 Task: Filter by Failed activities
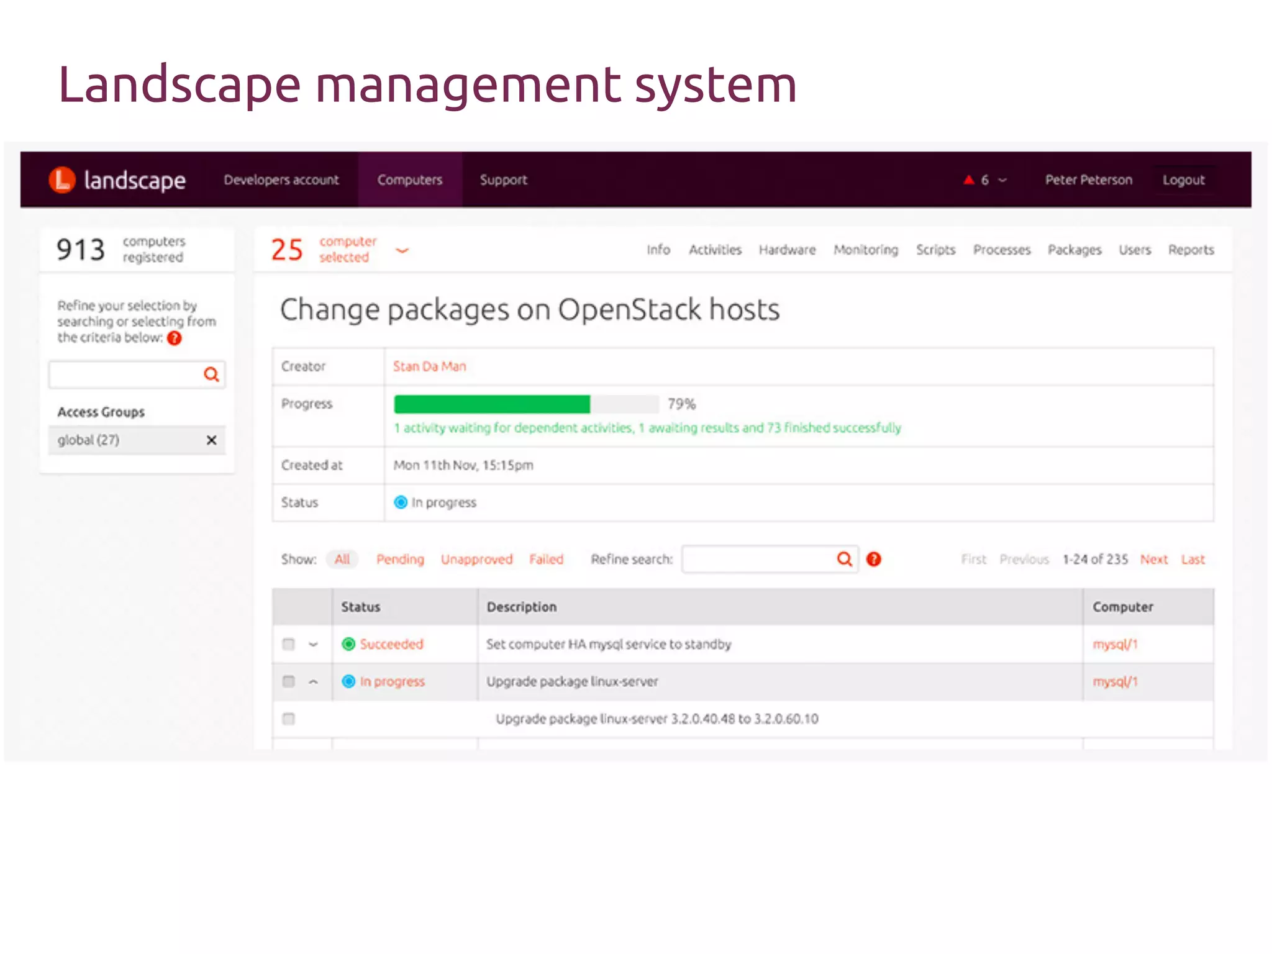(546, 559)
